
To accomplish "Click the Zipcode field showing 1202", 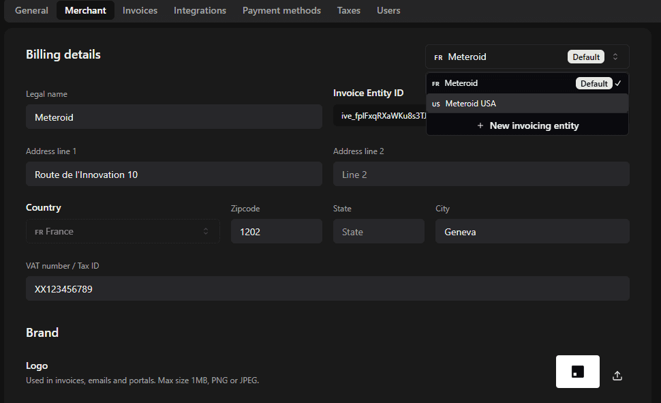I will pos(276,231).
